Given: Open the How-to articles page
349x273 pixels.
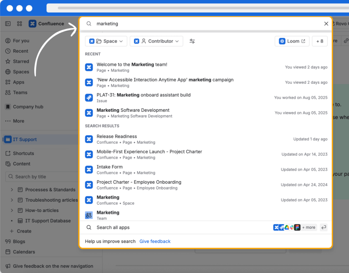Looking at the screenshot, I should point(42,210).
